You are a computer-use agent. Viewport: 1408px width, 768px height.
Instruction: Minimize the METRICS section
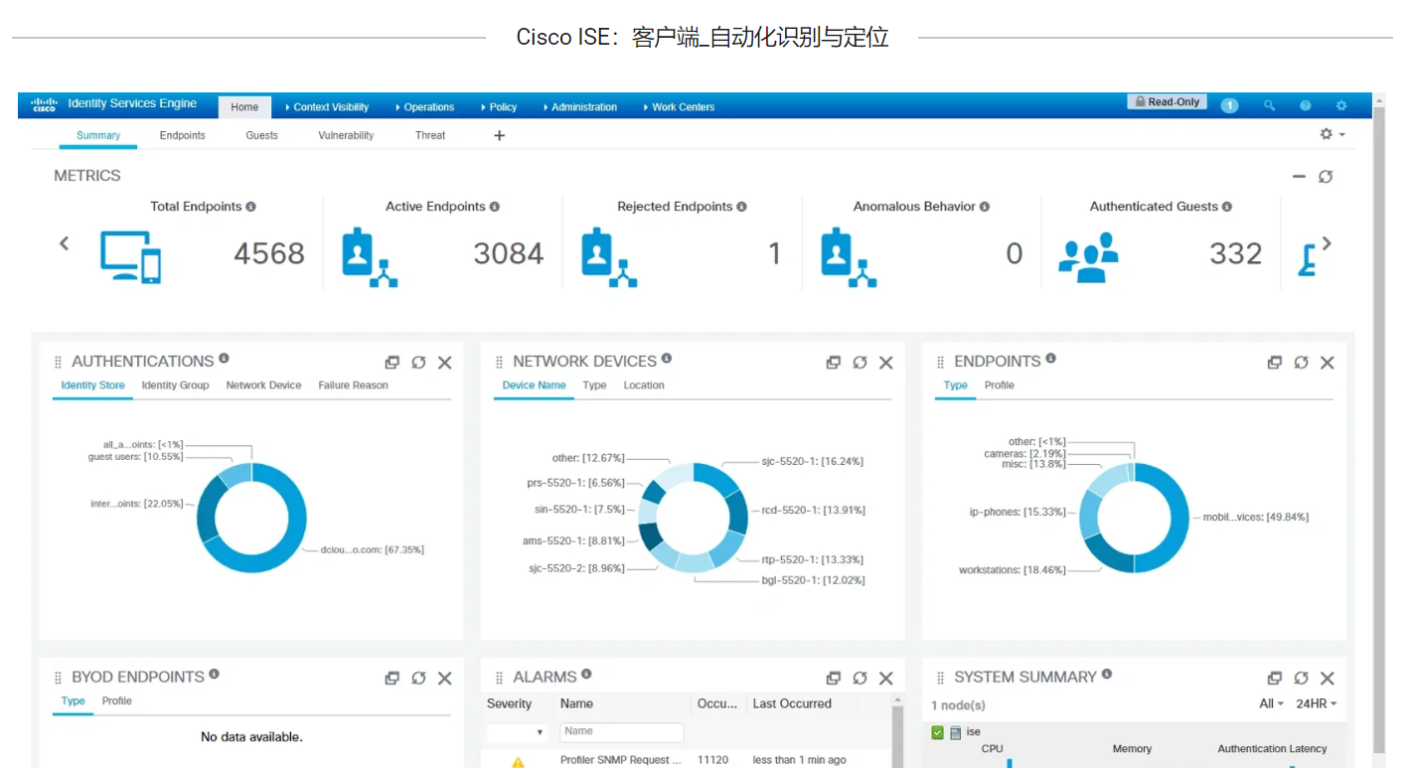pos(1299,176)
